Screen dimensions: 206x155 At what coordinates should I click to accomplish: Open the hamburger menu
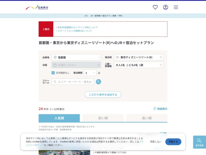pos(176,7)
